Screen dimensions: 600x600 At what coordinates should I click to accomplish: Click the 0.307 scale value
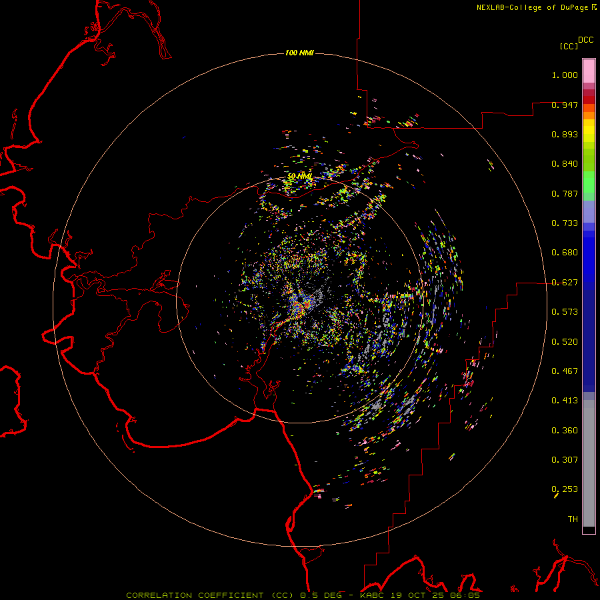click(x=565, y=460)
